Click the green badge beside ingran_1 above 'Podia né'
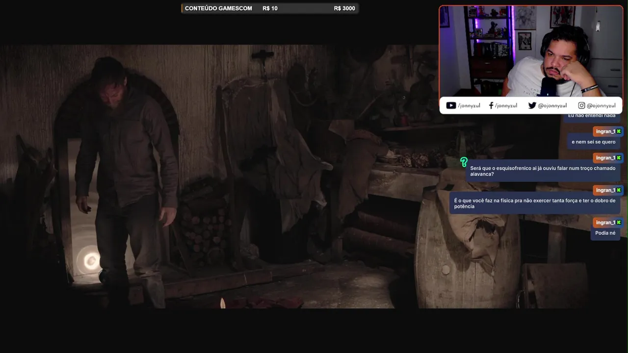 tap(619, 223)
